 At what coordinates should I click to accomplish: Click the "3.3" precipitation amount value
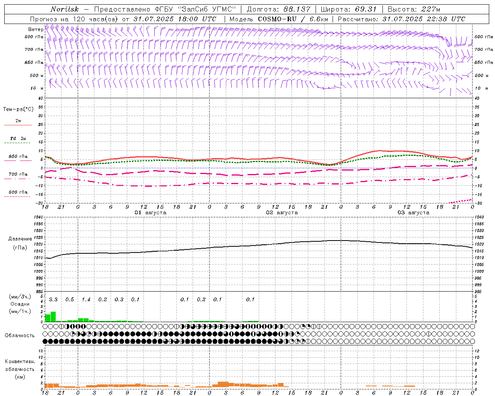tap(53, 300)
